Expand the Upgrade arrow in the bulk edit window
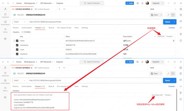184x111 pixels. (x=163, y=62)
